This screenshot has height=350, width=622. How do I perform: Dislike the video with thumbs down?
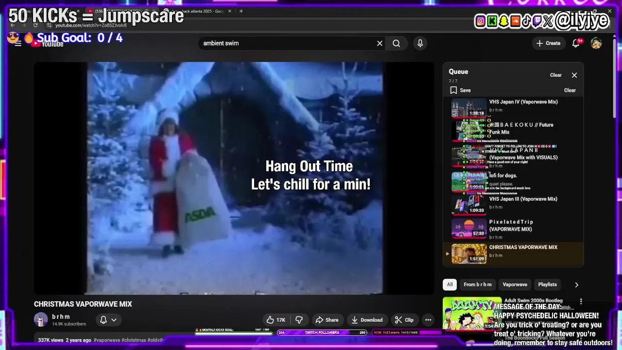(299, 320)
